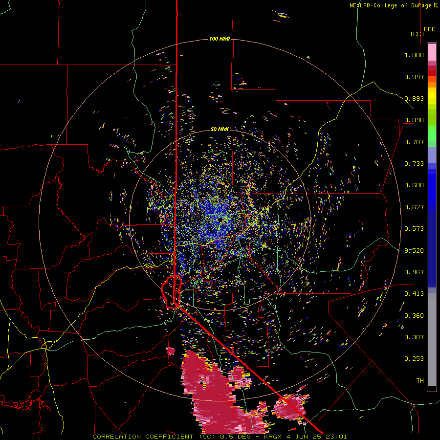
Task: Click the 1.000 color scale value
Action: (x=414, y=55)
